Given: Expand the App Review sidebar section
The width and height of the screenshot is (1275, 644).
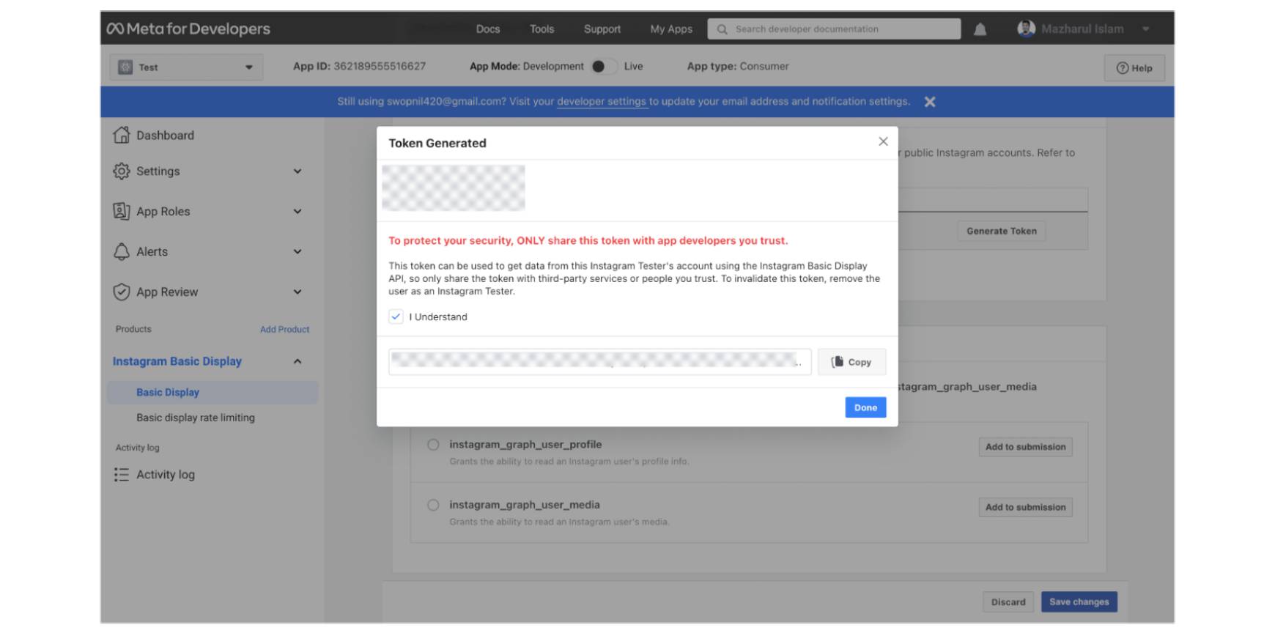Looking at the screenshot, I should [297, 292].
